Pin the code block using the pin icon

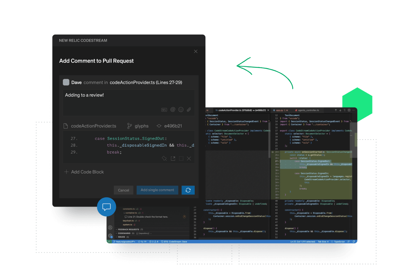[165, 158]
